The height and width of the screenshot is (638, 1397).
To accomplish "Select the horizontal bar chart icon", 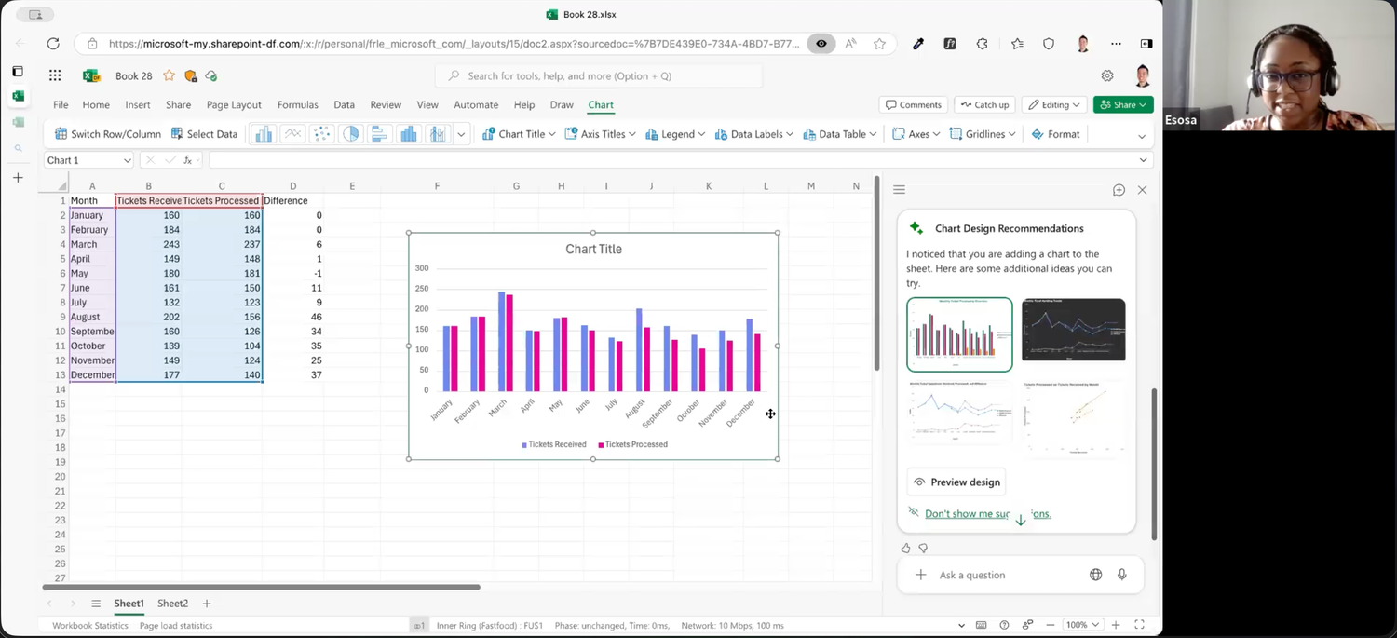I will point(379,134).
